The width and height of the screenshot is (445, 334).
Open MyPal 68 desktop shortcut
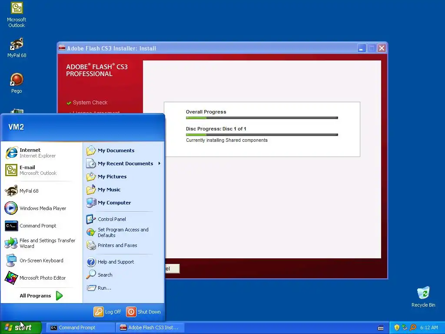17,47
